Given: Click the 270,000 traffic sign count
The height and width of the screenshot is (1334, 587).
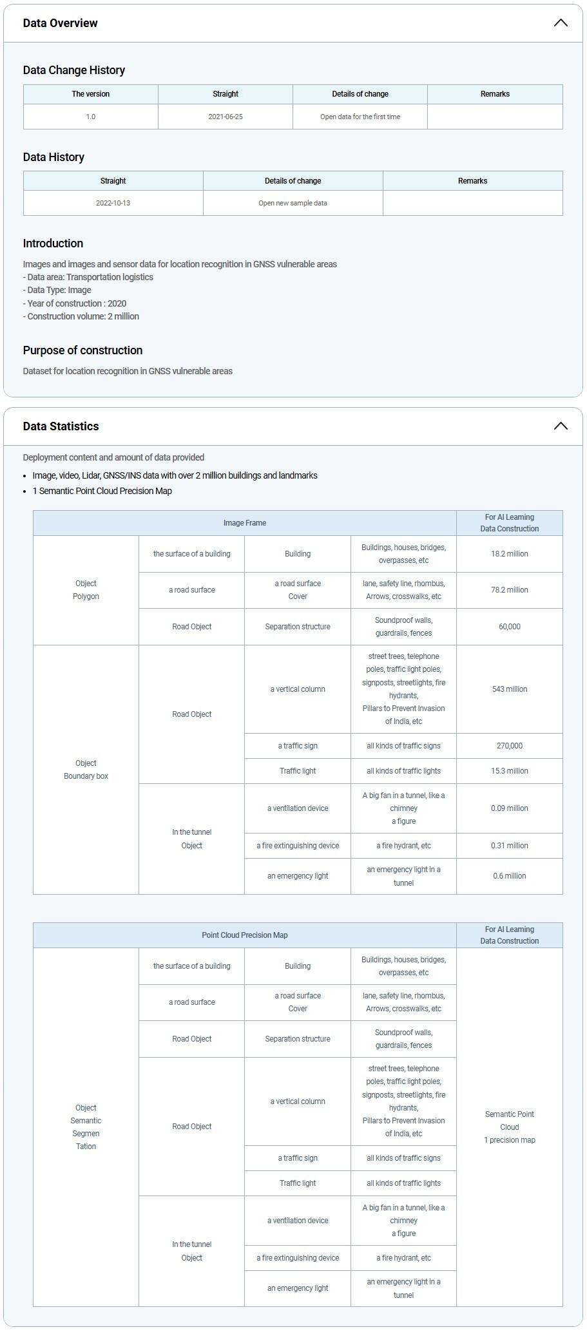Looking at the screenshot, I should tap(509, 746).
